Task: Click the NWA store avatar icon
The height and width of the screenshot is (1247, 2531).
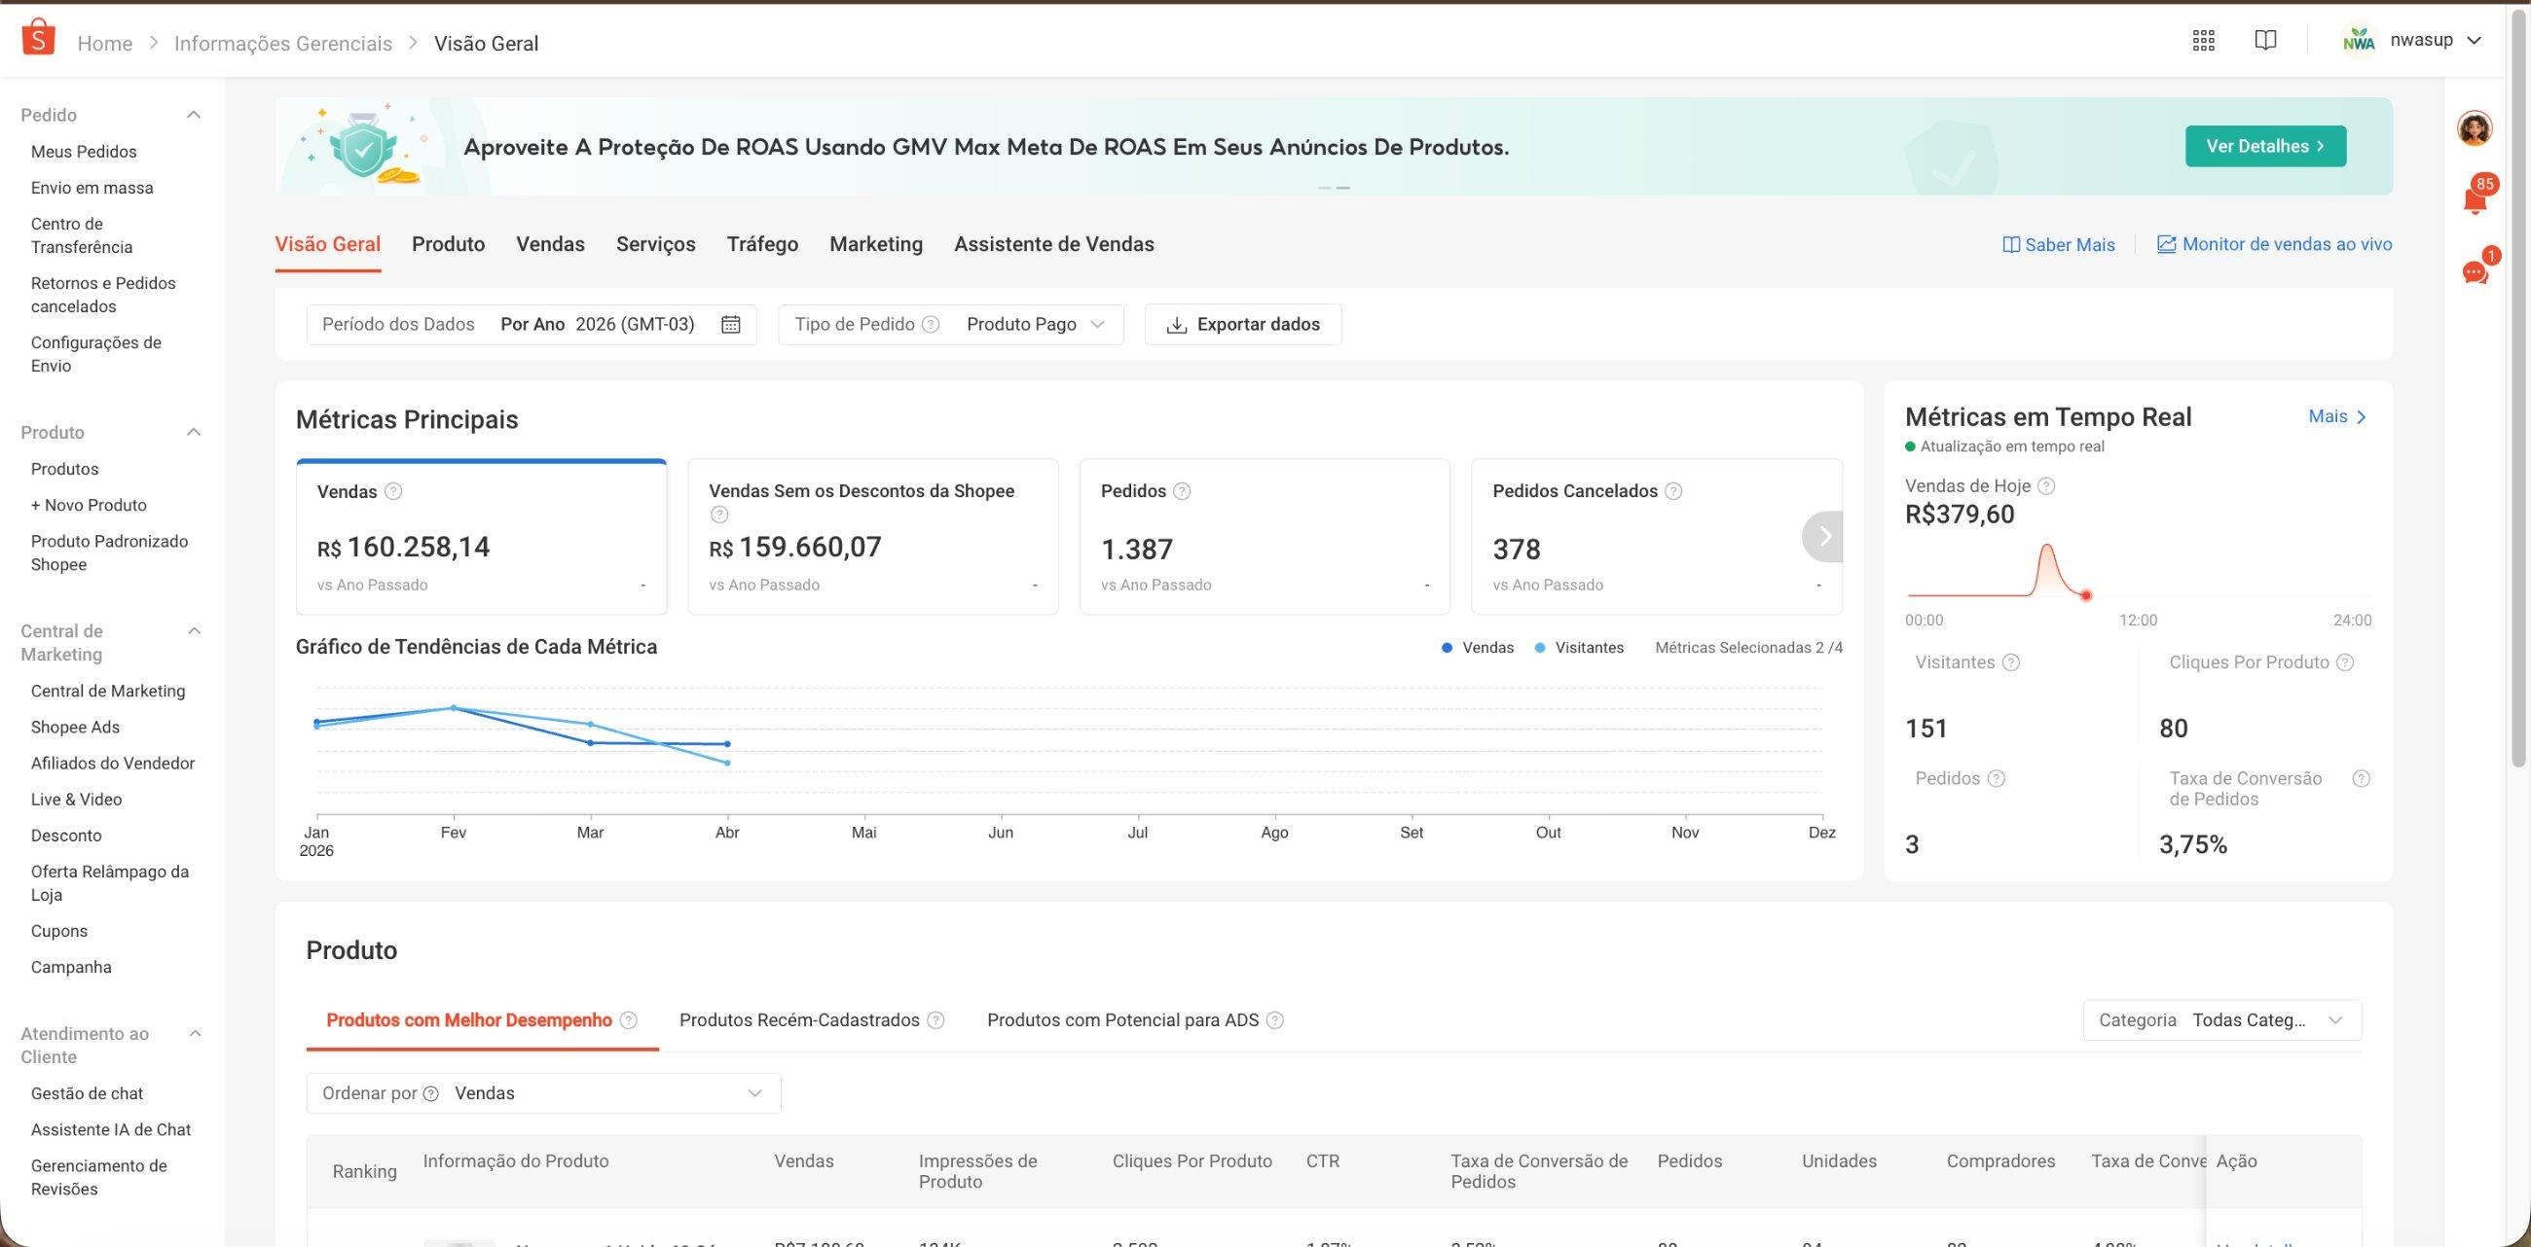Action: [2358, 41]
